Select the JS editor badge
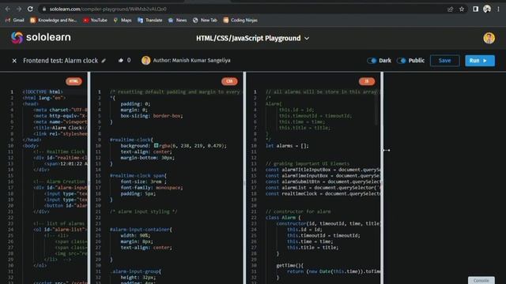 tap(367, 81)
